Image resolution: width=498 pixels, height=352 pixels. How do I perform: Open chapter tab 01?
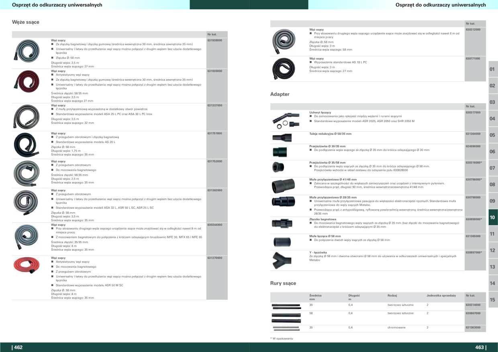(x=492, y=69)
